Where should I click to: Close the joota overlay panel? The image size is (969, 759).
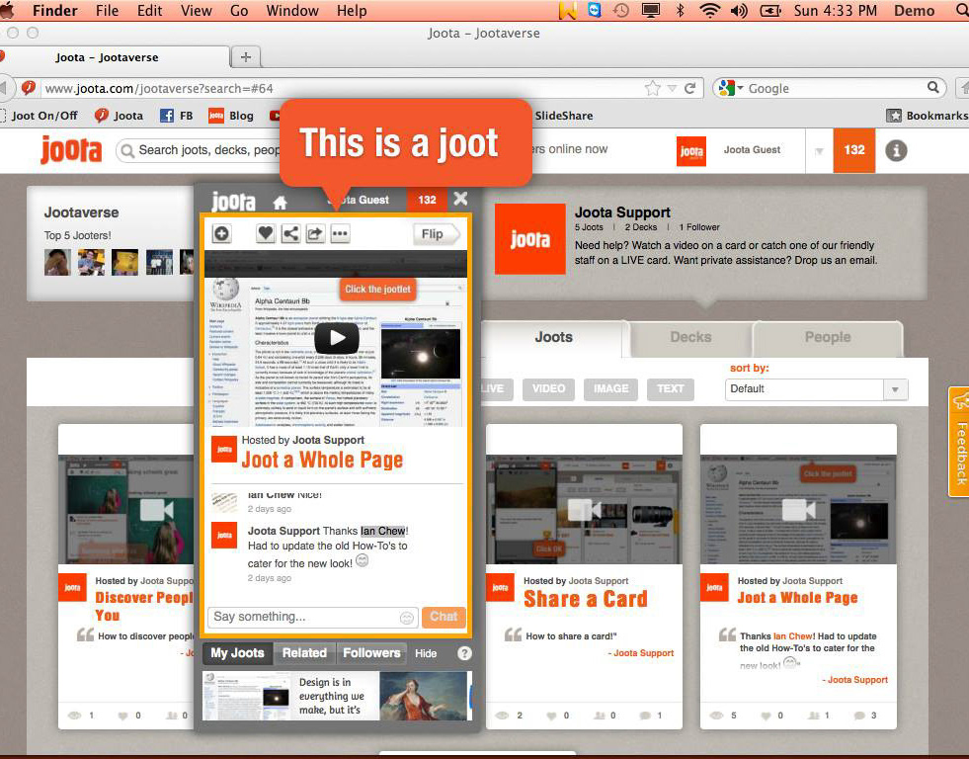tap(460, 199)
